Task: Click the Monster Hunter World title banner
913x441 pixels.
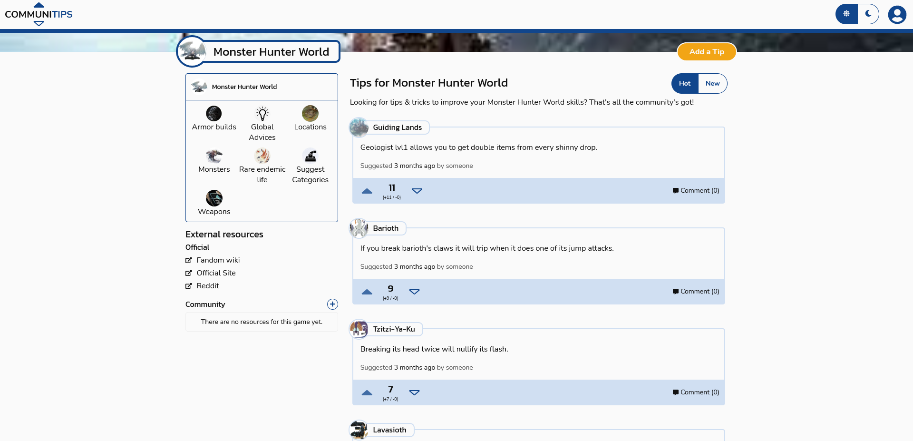Action: (x=271, y=52)
